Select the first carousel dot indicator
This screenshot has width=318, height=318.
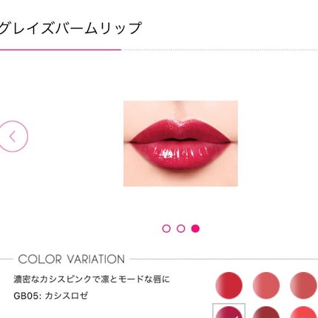click(166, 229)
